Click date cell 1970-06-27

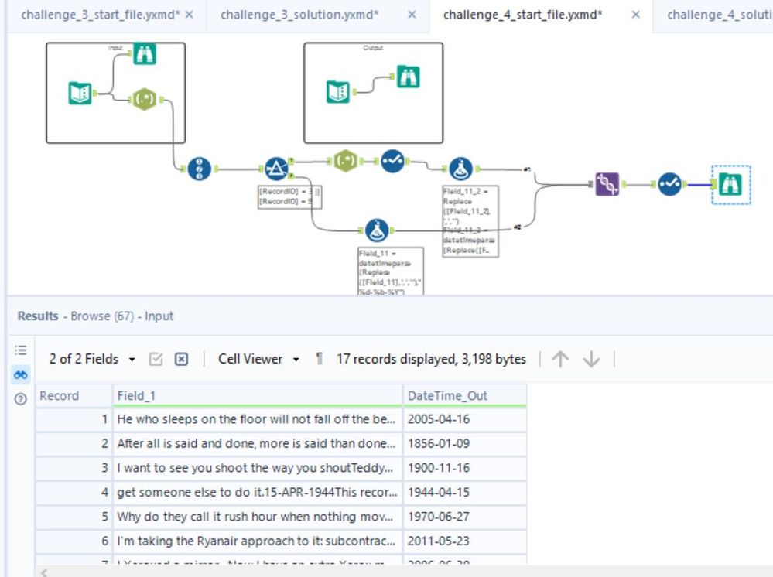pos(465,517)
